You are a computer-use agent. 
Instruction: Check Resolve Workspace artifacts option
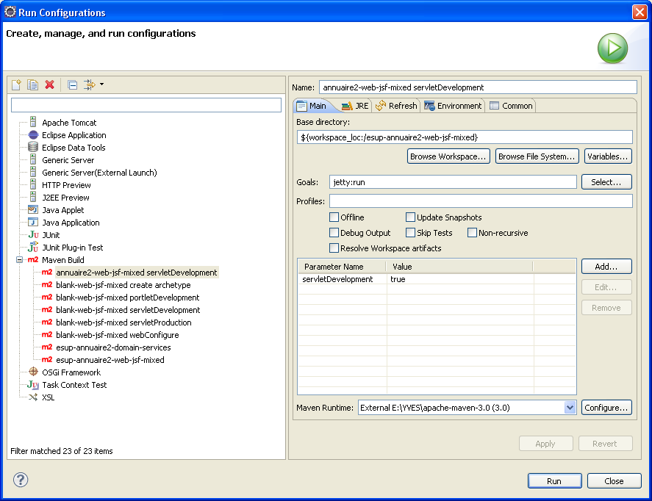(334, 248)
